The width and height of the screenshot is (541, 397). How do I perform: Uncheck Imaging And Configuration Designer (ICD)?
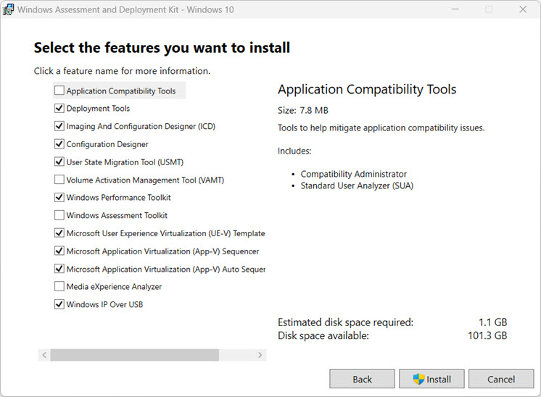pyautogui.click(x=59, y=126)
